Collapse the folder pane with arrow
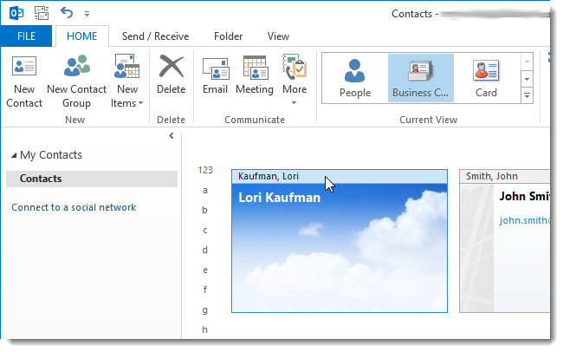The height and width of the screenshot is (352, 563). click(x=171, y=135)
